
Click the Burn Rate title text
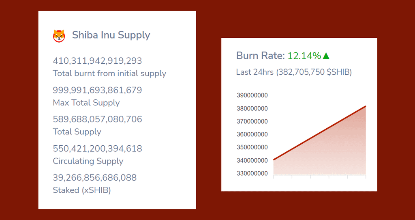(261, 56)
